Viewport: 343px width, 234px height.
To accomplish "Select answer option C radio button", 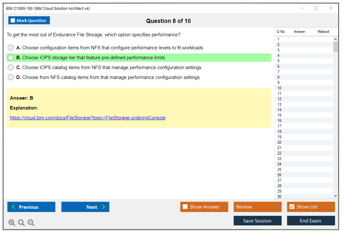I will click(11, 67).
